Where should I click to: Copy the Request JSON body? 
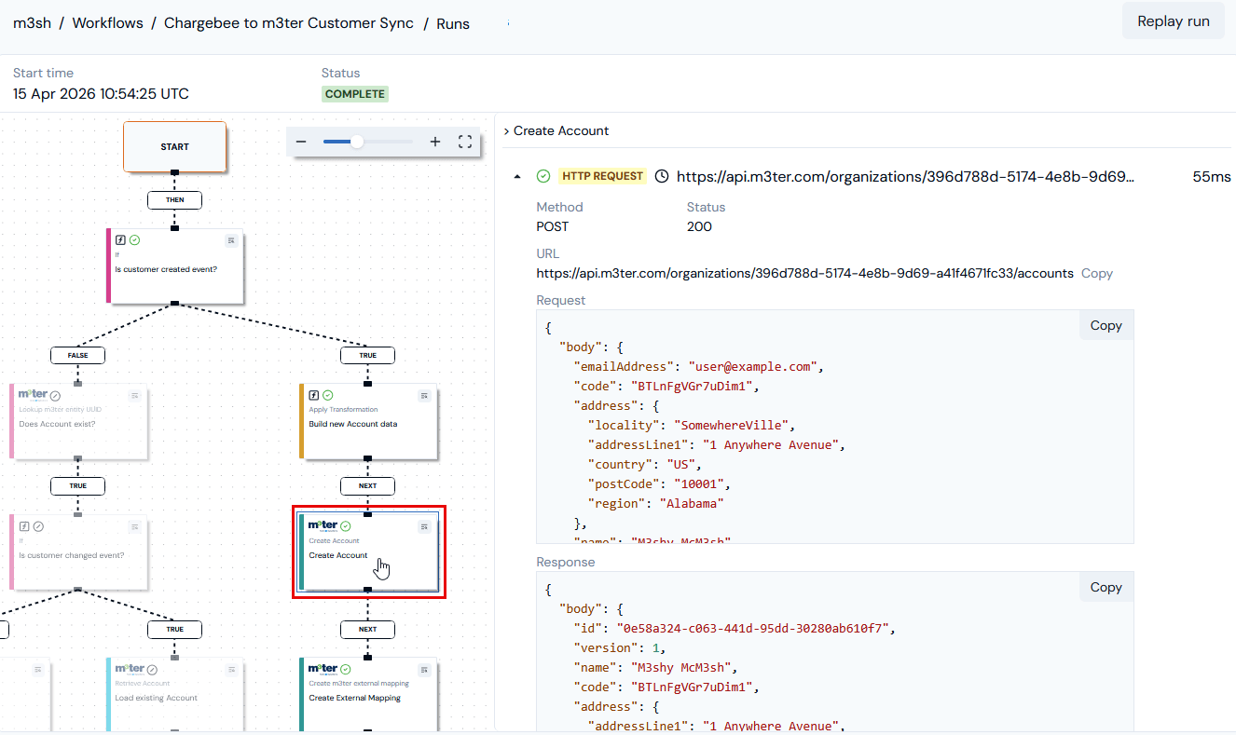click(1106, 325)
